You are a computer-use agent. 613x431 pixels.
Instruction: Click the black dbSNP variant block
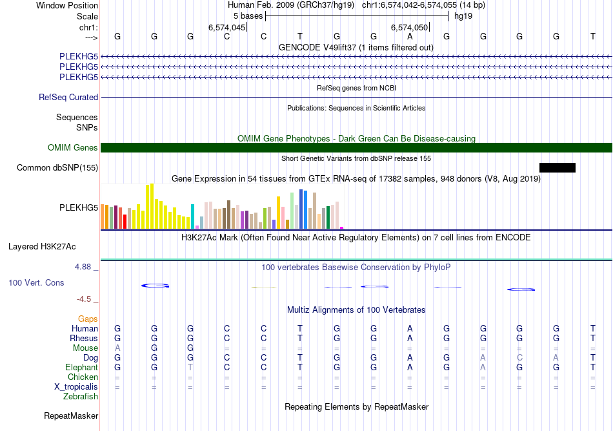click(x=558, y=167)
